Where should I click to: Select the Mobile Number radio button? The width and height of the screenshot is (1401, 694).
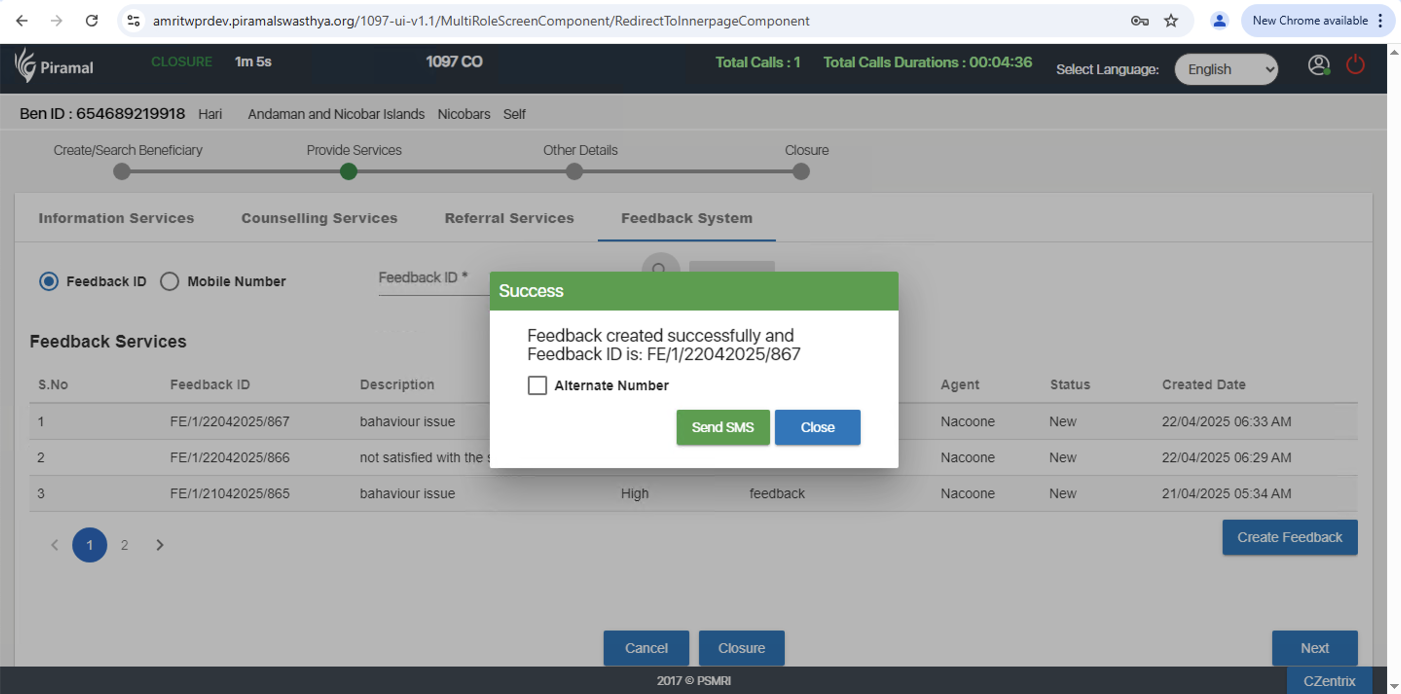coord(169,281)
